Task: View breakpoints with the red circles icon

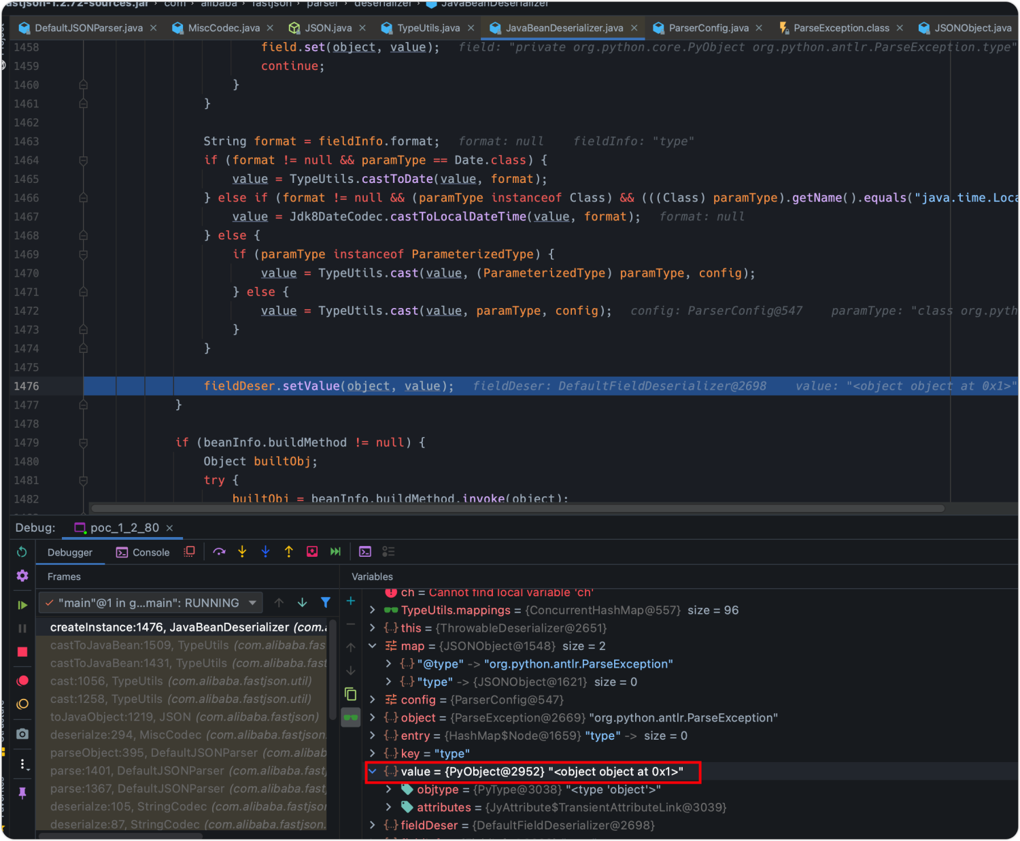Action: coord(22,681)
